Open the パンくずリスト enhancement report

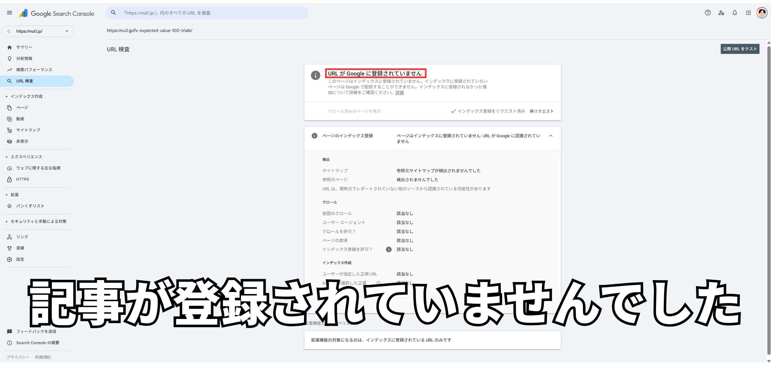pyautogui.click(x=30, y=206)
